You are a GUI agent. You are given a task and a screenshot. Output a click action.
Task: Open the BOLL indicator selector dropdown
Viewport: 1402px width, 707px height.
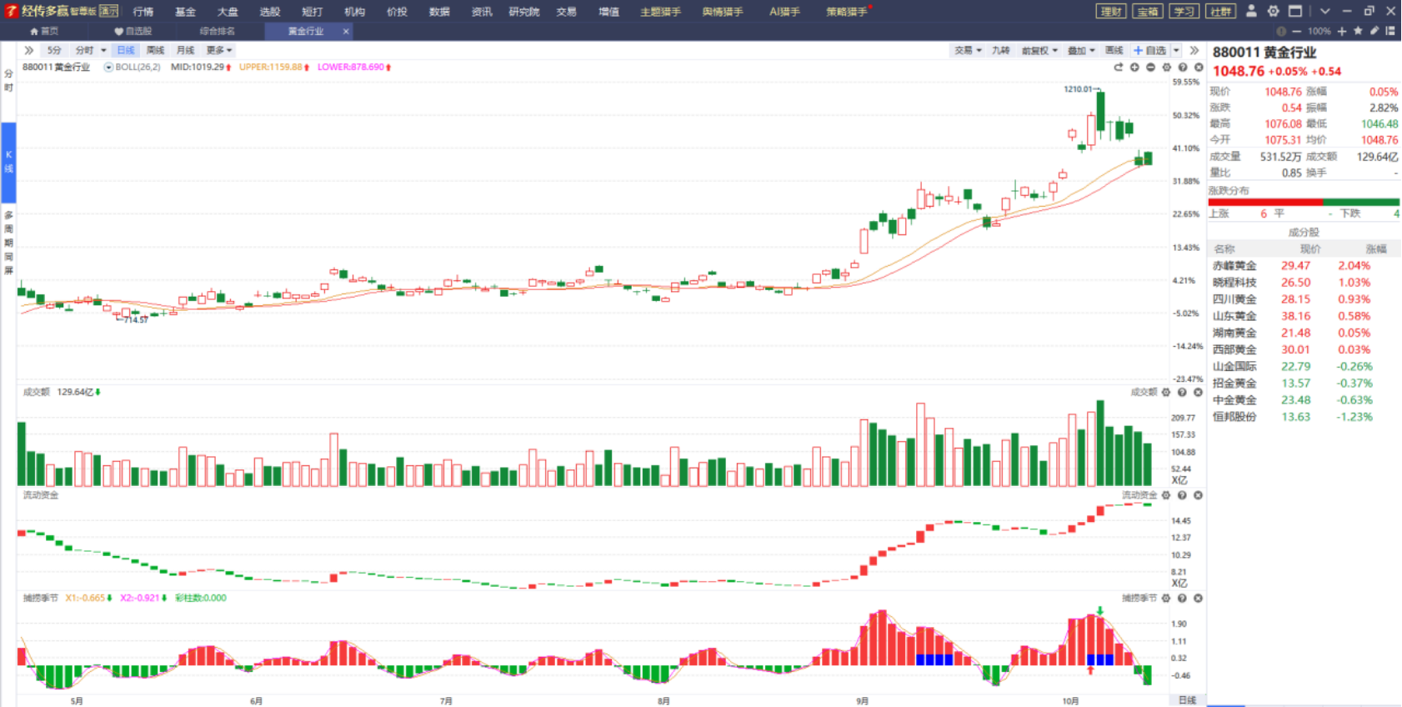pyautogui.click(x=108, y=67)
